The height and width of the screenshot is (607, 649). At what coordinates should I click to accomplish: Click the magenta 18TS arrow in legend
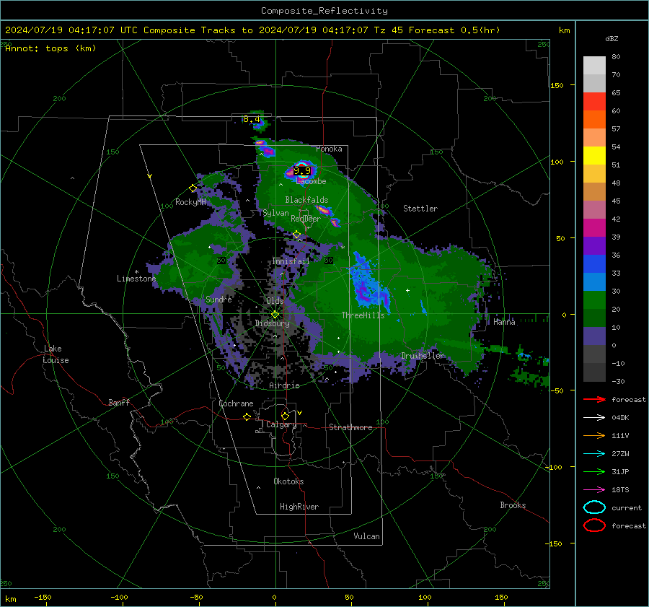(594, 490)
